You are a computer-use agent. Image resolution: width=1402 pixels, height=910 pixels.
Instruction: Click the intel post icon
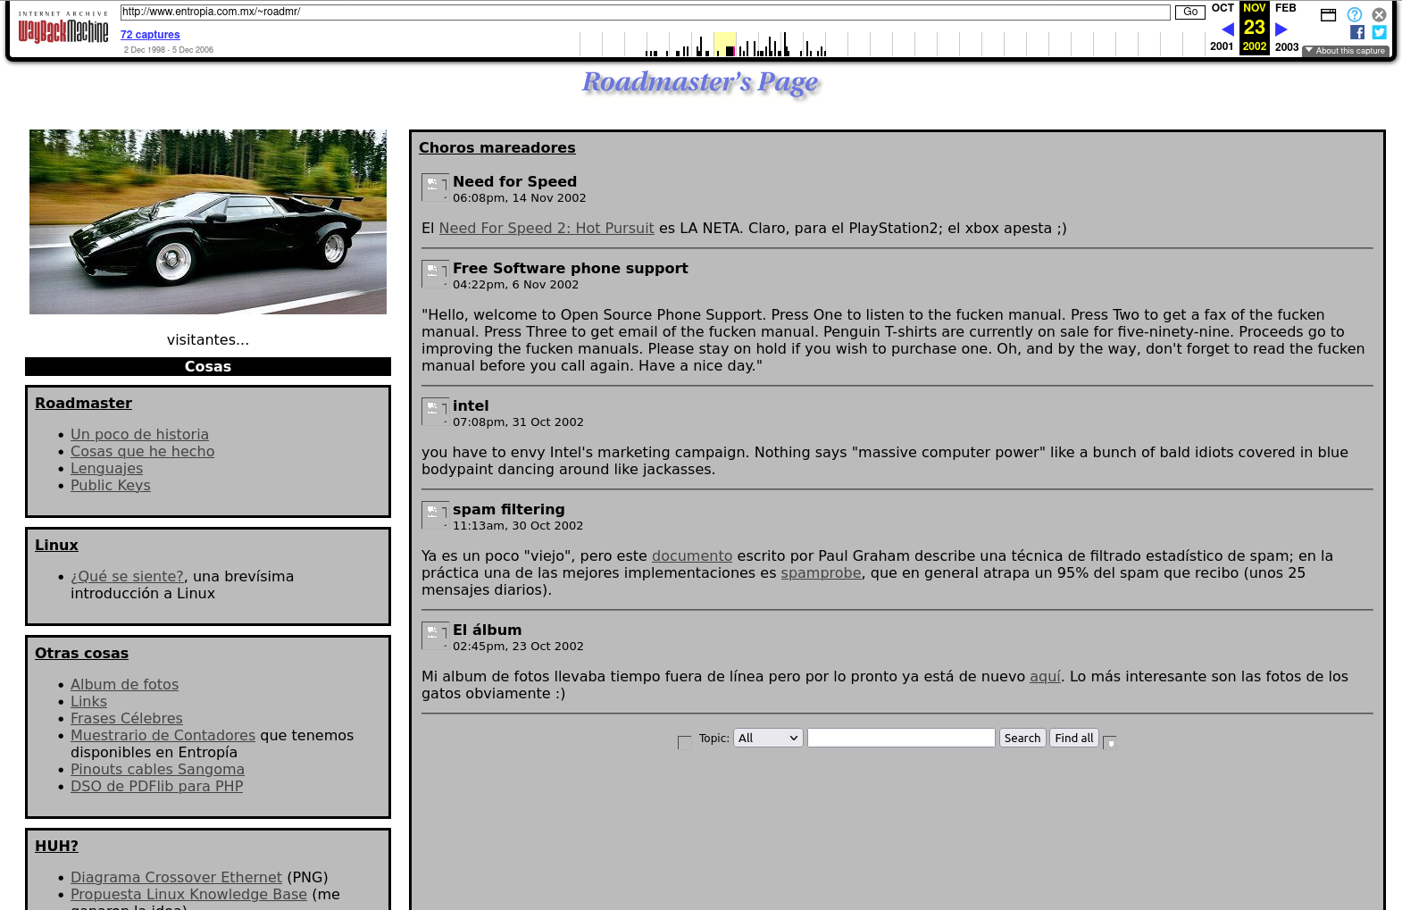coord(434,411)
